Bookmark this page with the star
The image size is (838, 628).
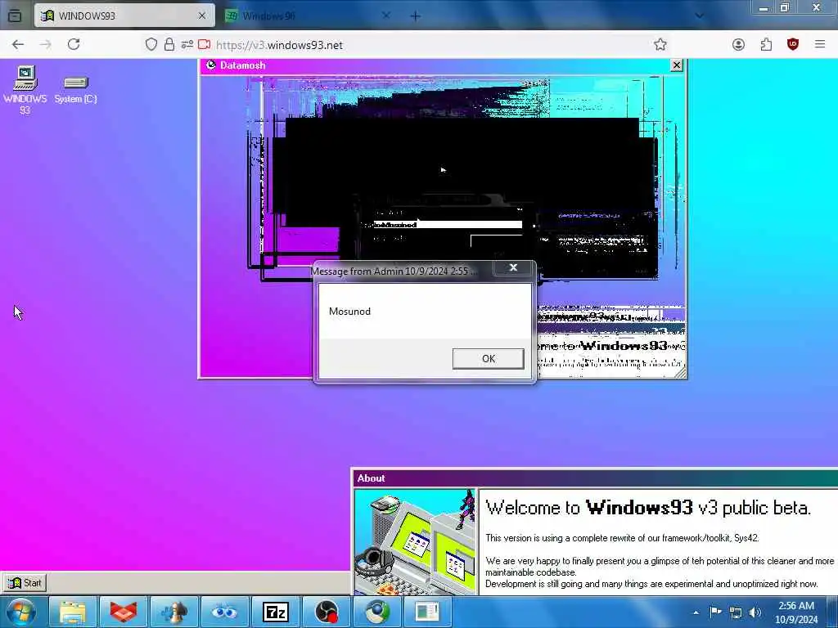(660, 44)
